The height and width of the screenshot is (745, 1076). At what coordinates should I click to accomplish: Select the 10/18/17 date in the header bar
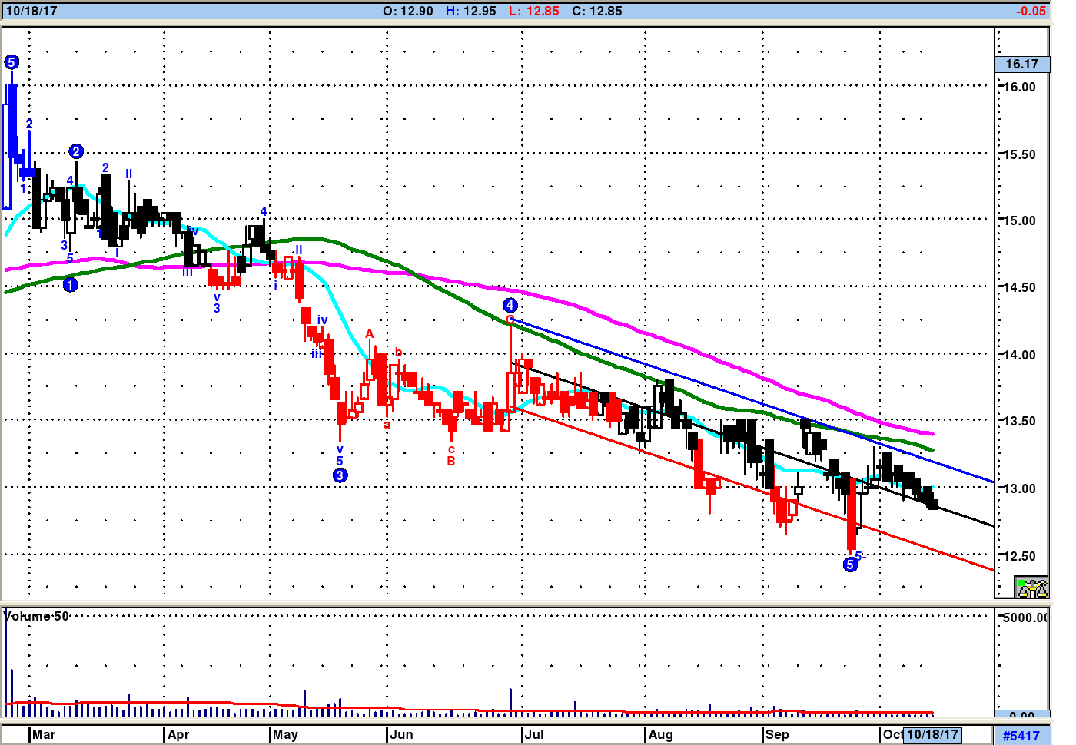[x=32, y=11]
